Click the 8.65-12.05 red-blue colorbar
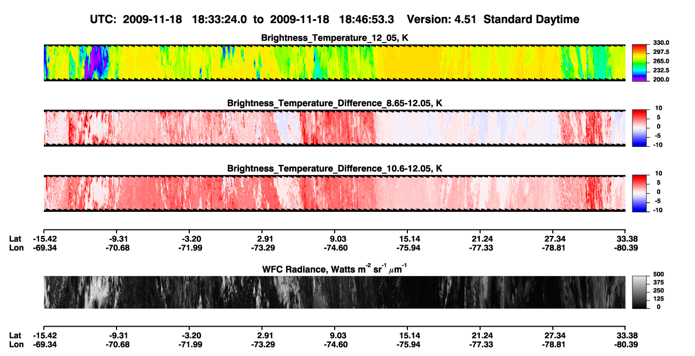 tap(640, 128)
